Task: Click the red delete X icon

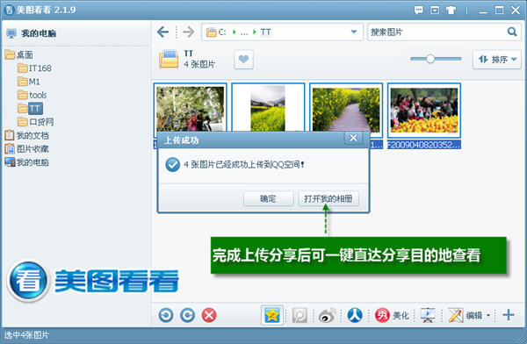Action: click(x=209, y=315)
